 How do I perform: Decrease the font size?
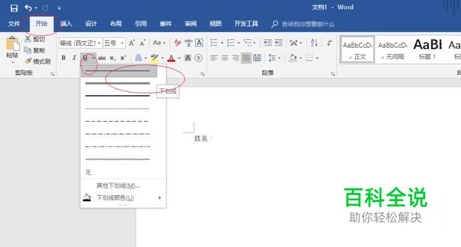143,43
